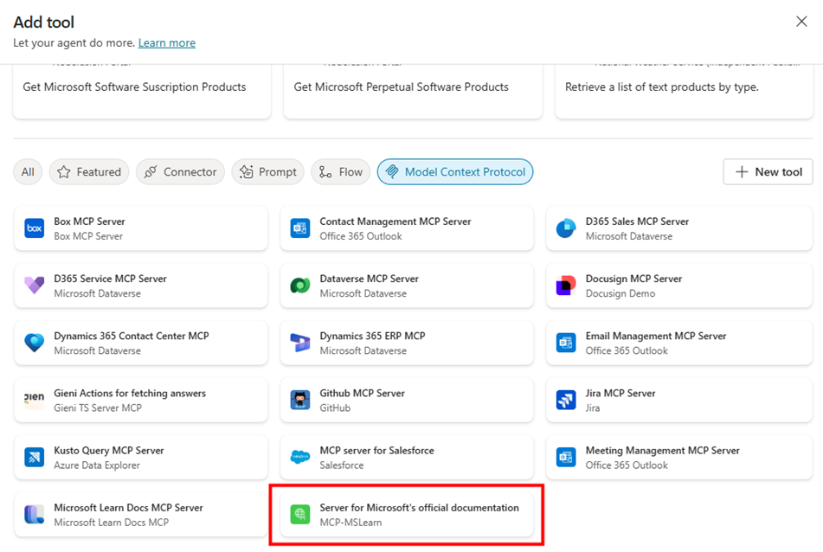Screen dimensions: 823x552
Task: Select Get Microsoft Perpetual Software Products card
Action: click(x=413, y=92)
